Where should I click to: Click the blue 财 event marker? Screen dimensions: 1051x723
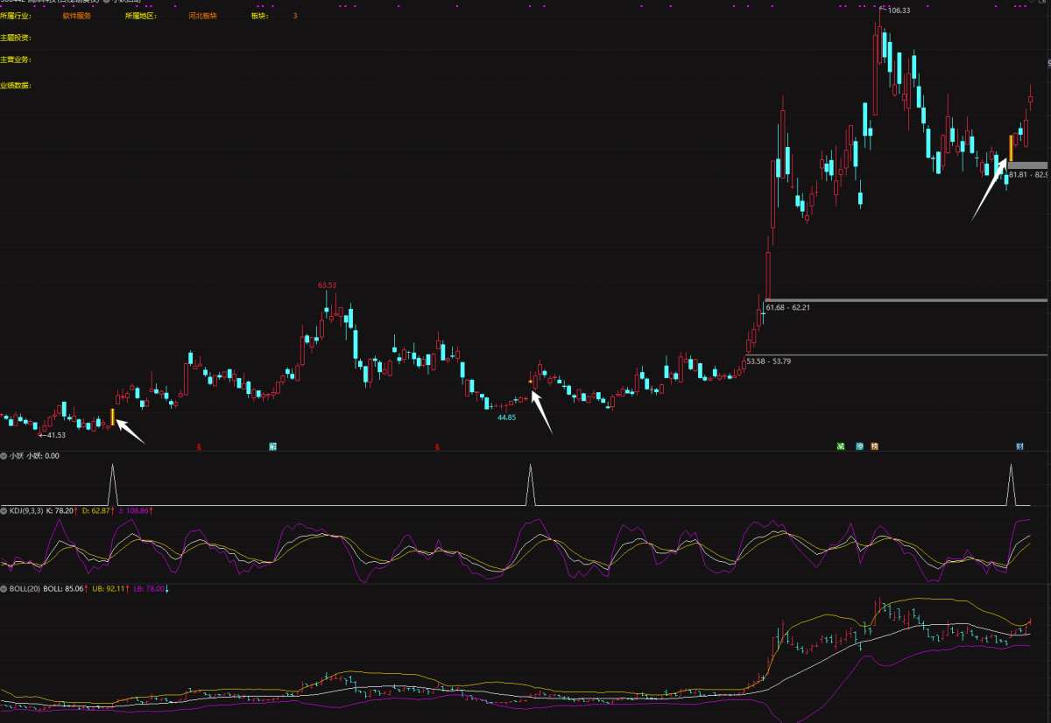point(1020,446)
